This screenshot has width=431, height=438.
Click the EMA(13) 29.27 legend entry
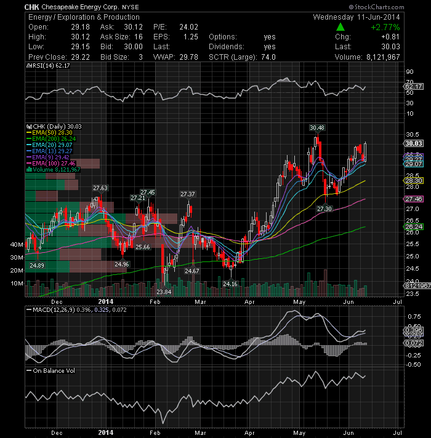point(52,151)
